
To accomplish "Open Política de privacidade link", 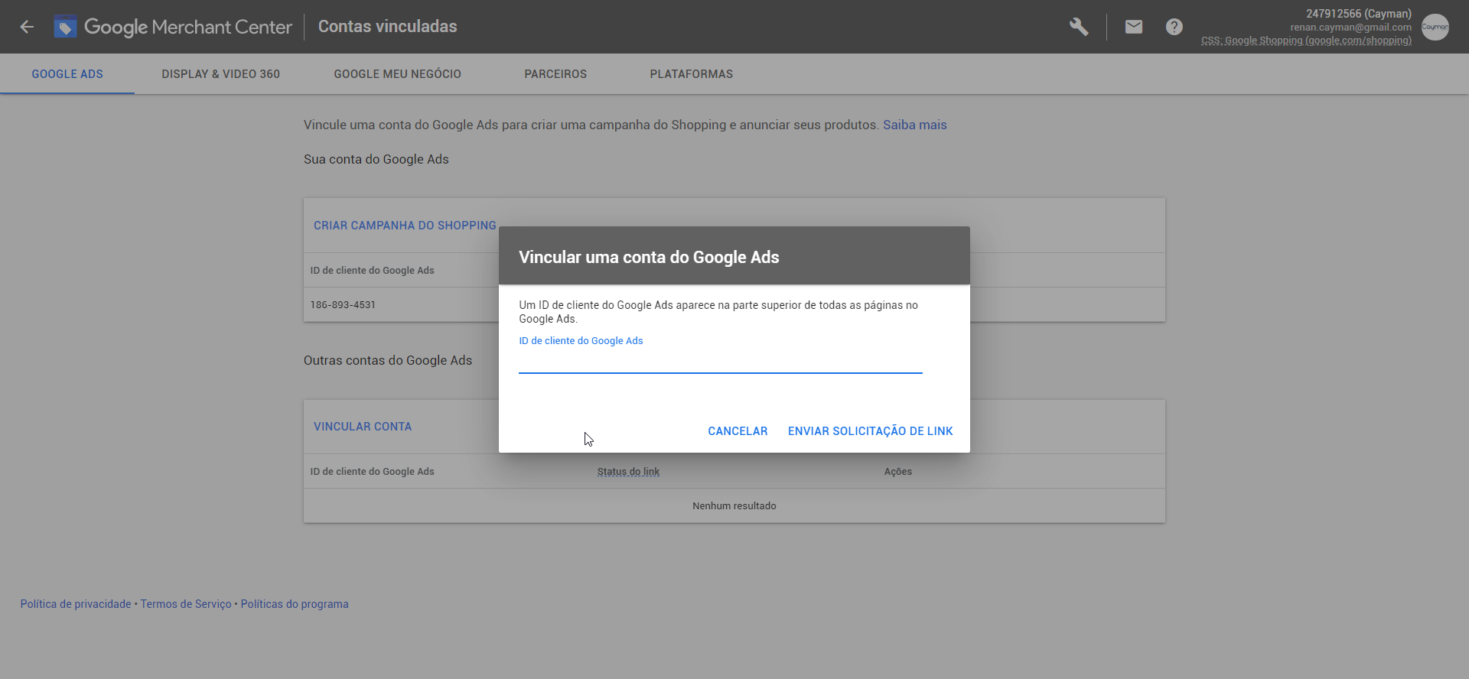I will click(x=76, y=604).
